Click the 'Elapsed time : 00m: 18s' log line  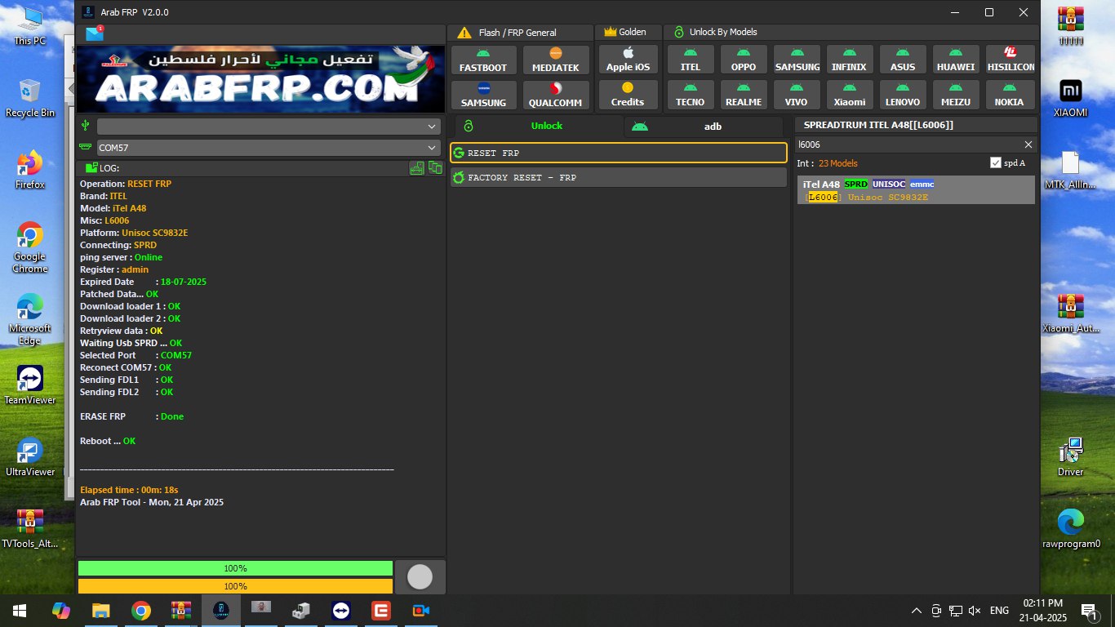click(129, 490)
